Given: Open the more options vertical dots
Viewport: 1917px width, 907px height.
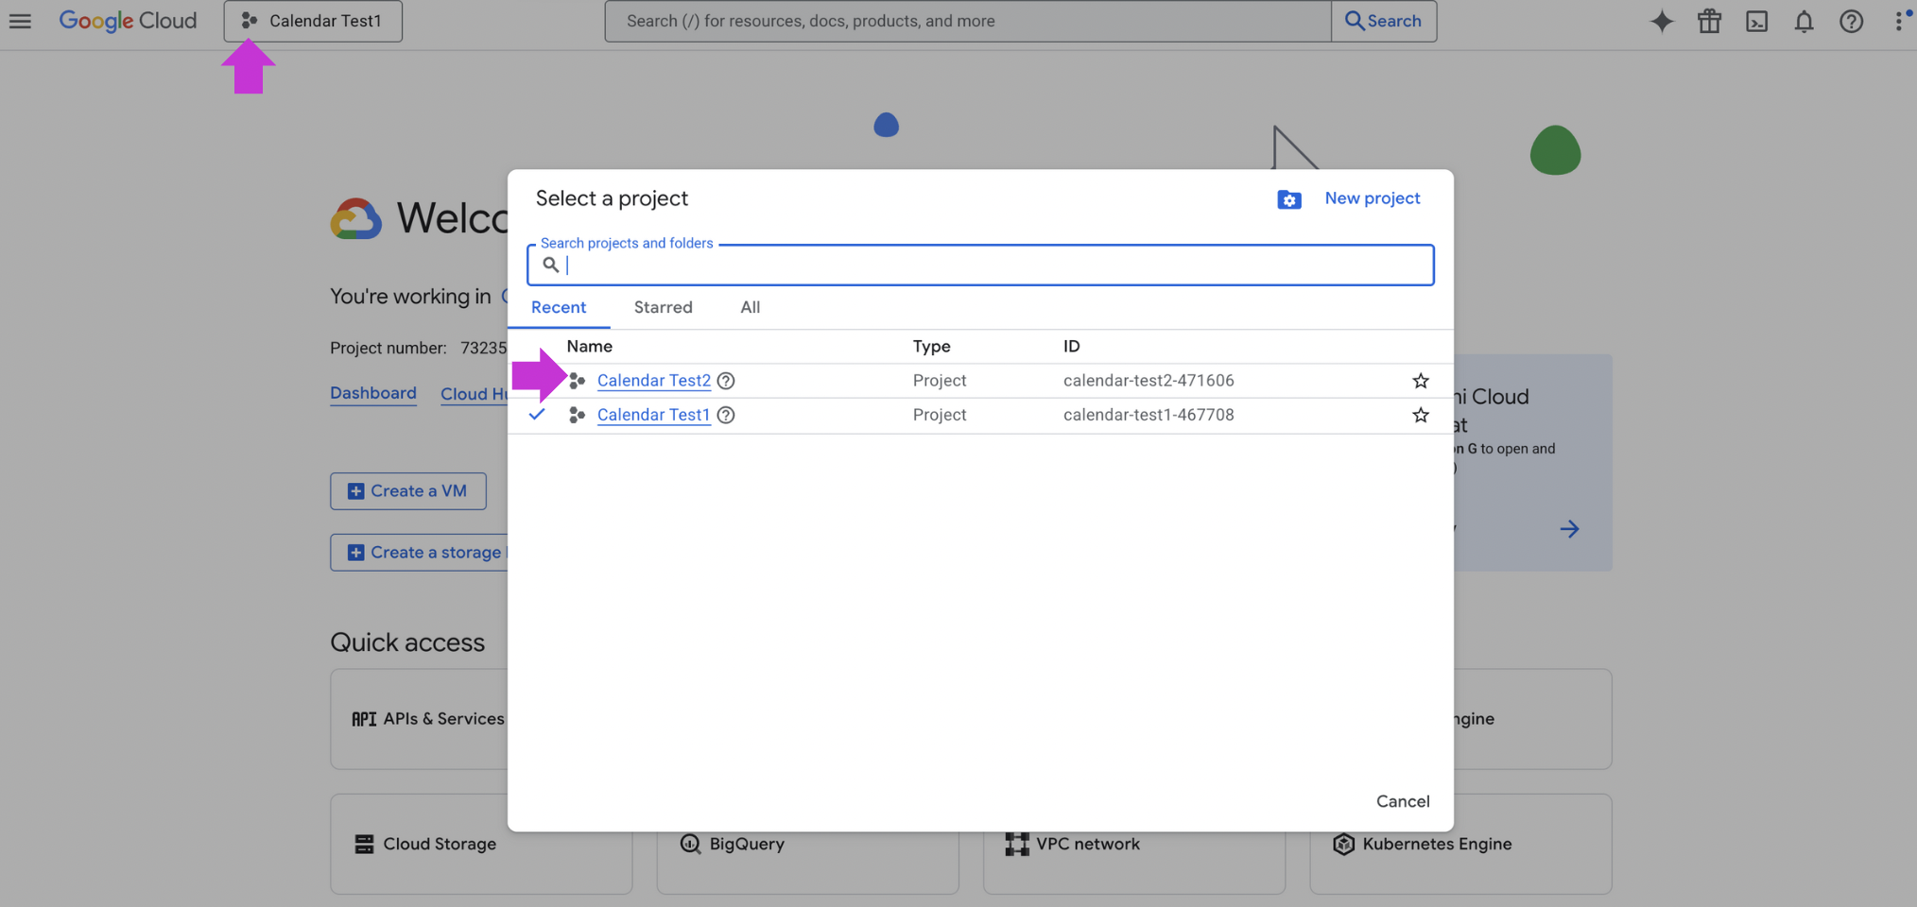Looking at the screenshot, I should pos(1900,21).
